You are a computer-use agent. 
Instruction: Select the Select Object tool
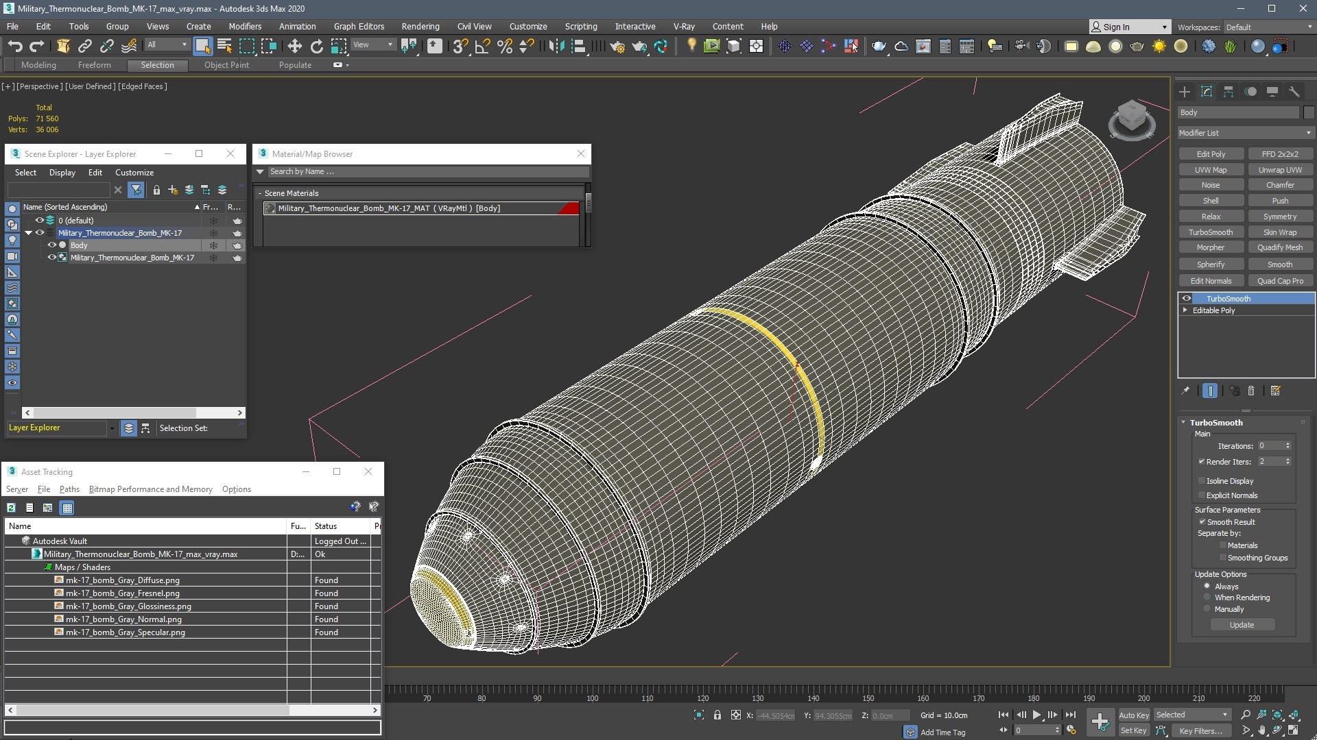202,46
